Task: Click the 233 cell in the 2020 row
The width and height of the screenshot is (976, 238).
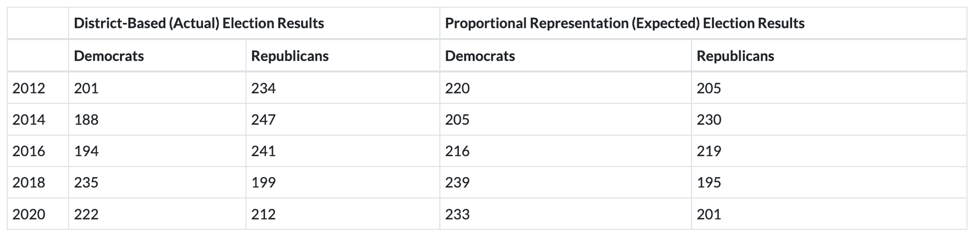Action: [457, 214]
